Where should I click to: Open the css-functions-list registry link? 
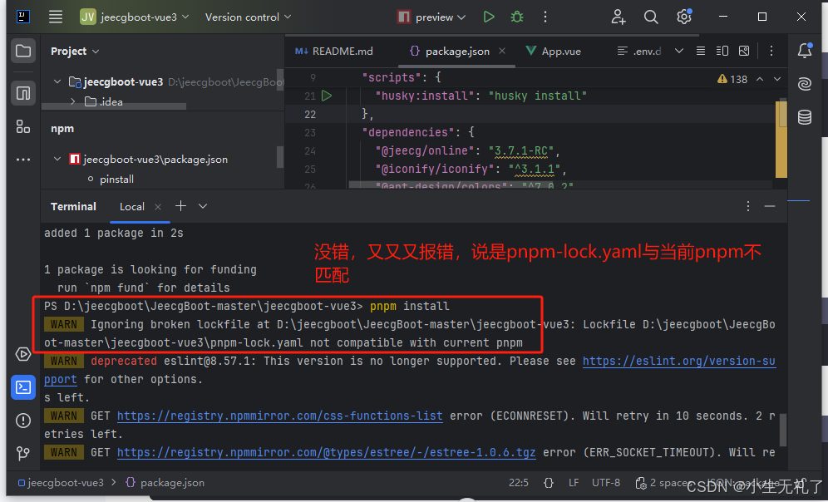tap(279, 416)
